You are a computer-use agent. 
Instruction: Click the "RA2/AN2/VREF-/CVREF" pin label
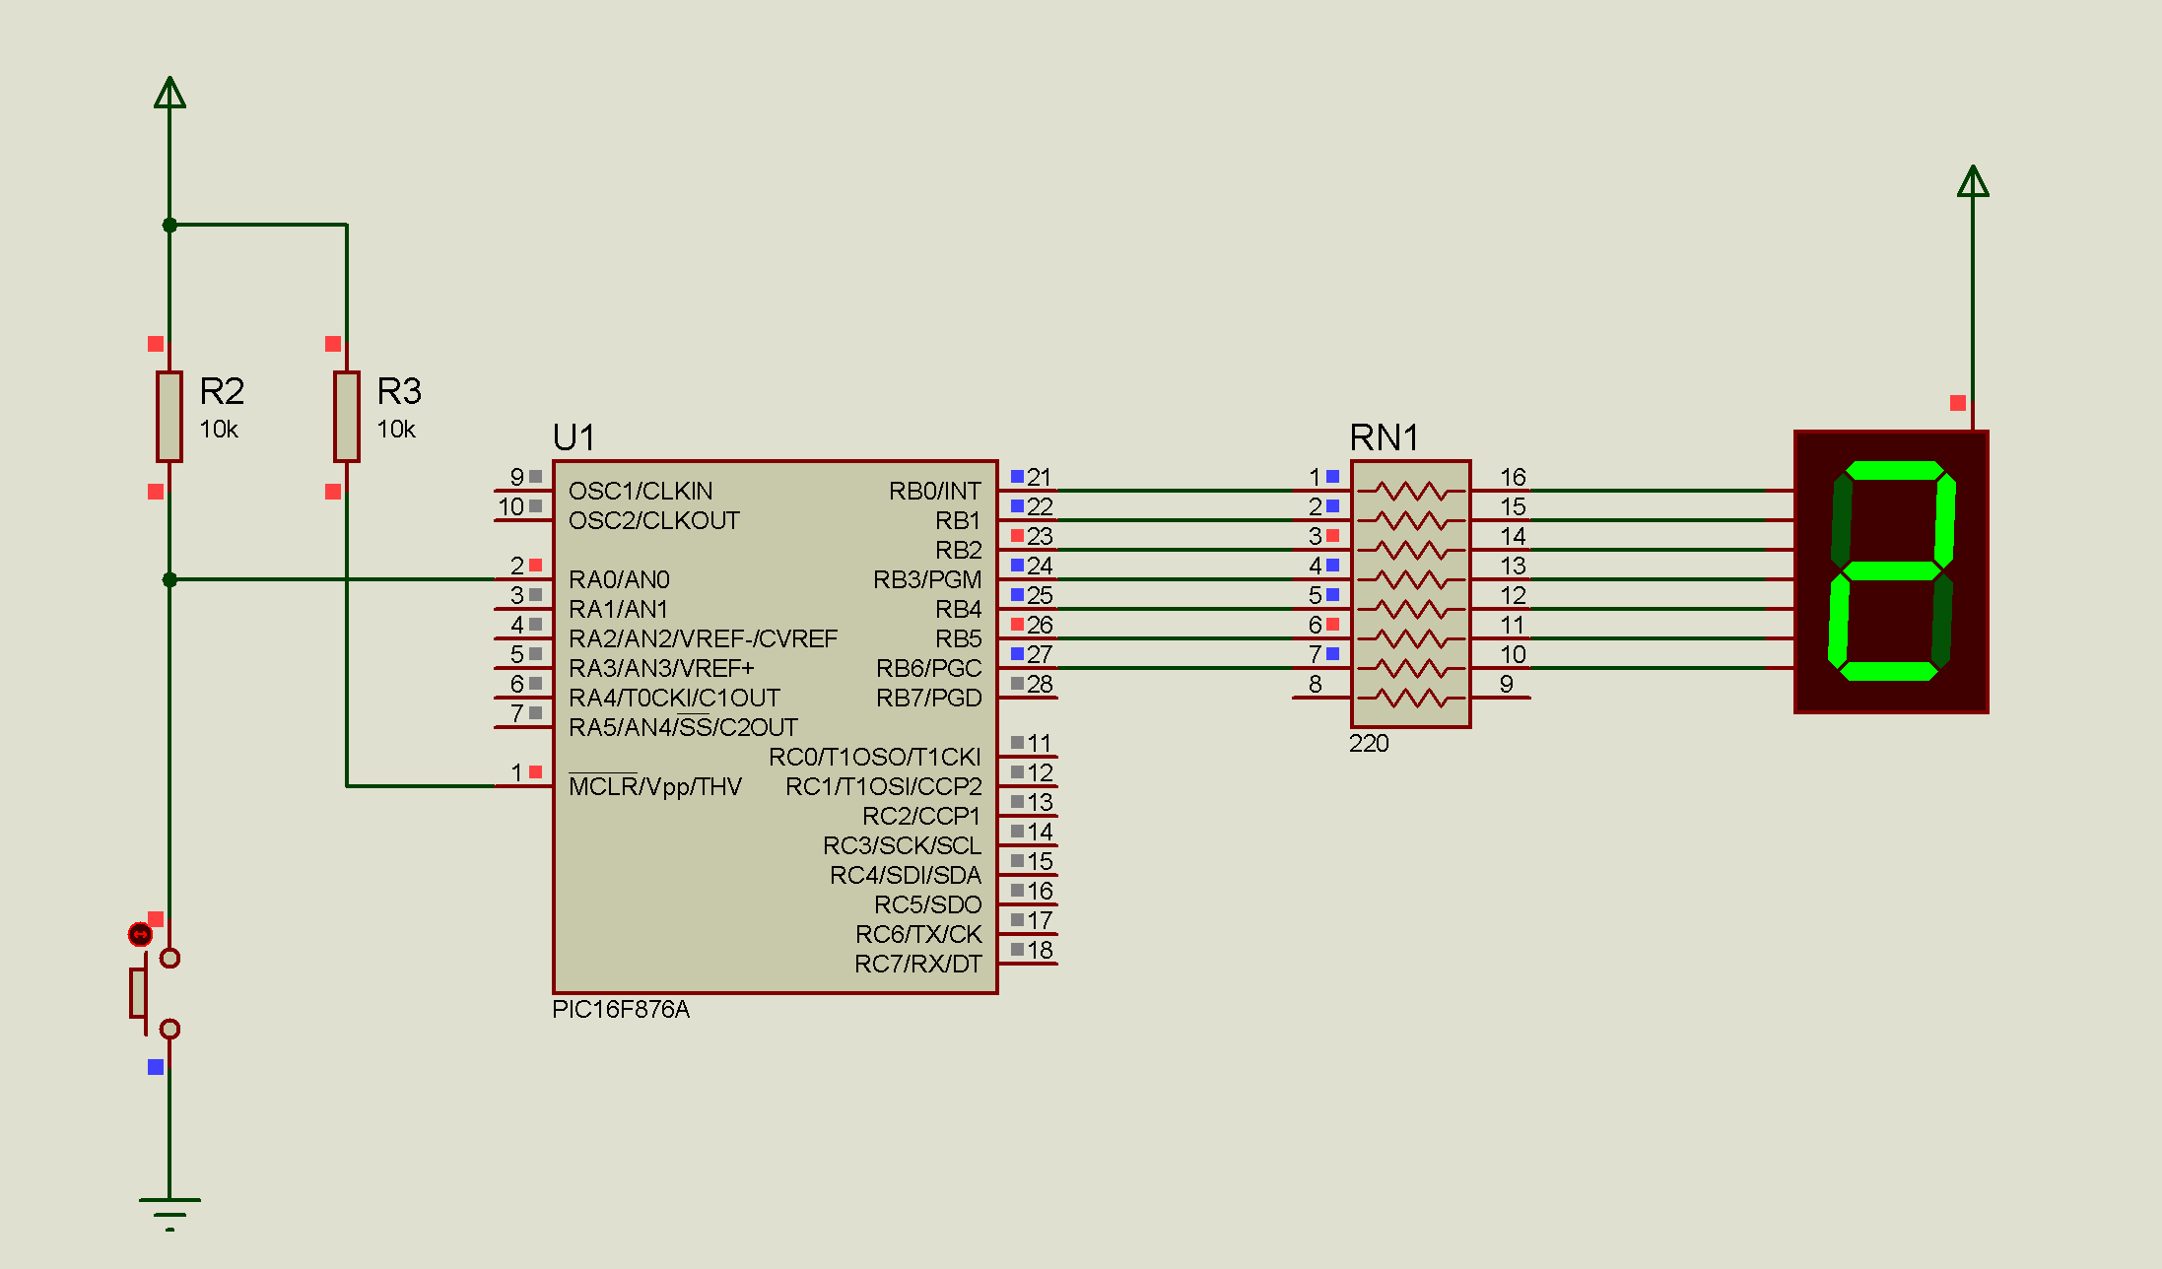(x=704, y=638)
